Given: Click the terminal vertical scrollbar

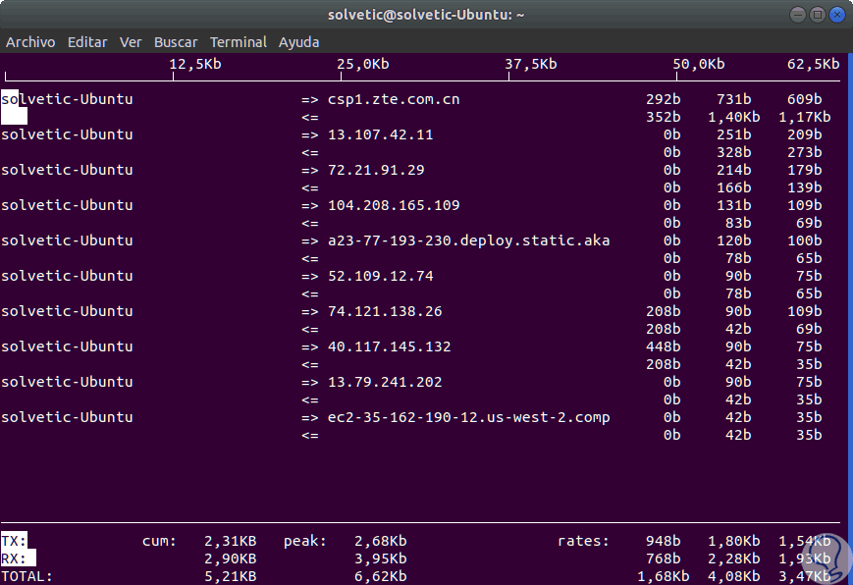Looking at the screenshot, I should 850,319.
